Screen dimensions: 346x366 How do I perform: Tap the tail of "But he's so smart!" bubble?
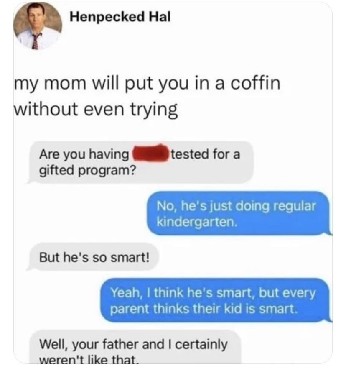pyautogui.click(x=31, y=268)
